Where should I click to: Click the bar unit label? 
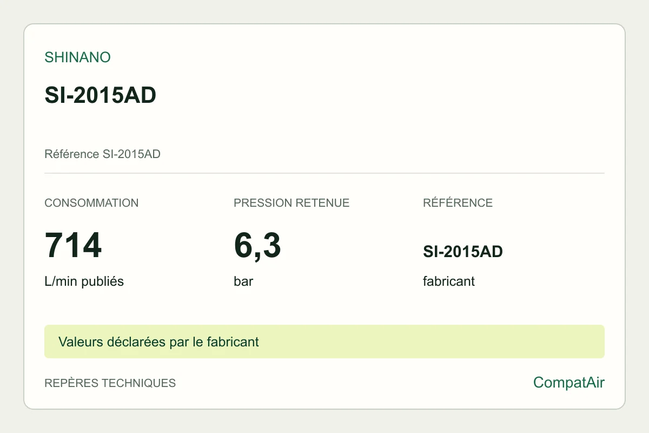tap(243, 281)
